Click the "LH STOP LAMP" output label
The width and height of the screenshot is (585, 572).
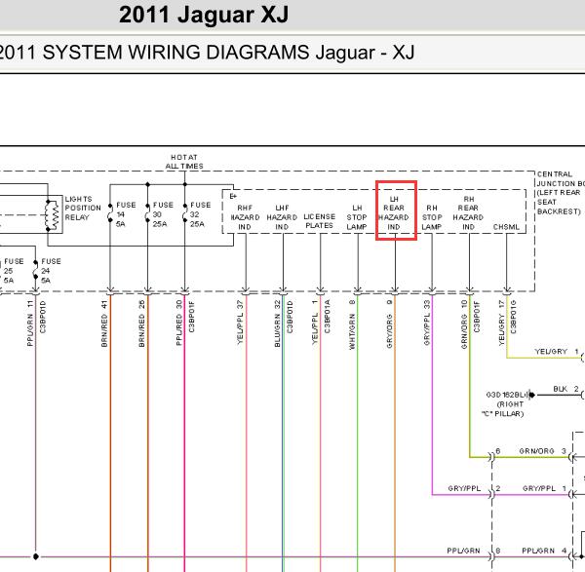tap(357, 217)
